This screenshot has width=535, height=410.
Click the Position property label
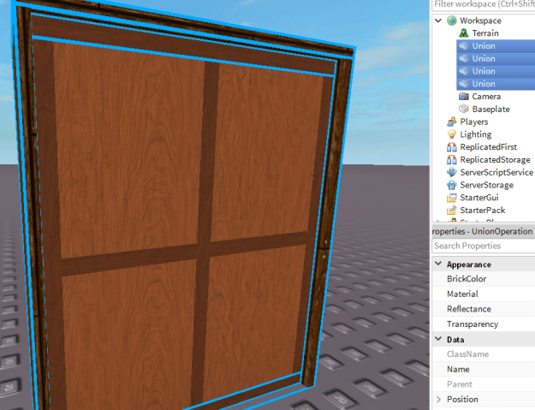(462, 399)
